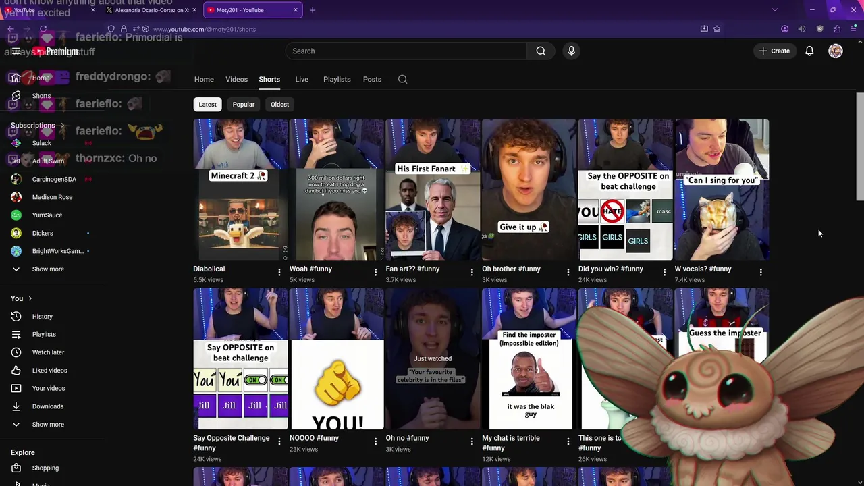Image resolution: width=864 pixels, height=486 pixels.
Task: Open the YouTube hamburger guide menu
Action: 16,51
